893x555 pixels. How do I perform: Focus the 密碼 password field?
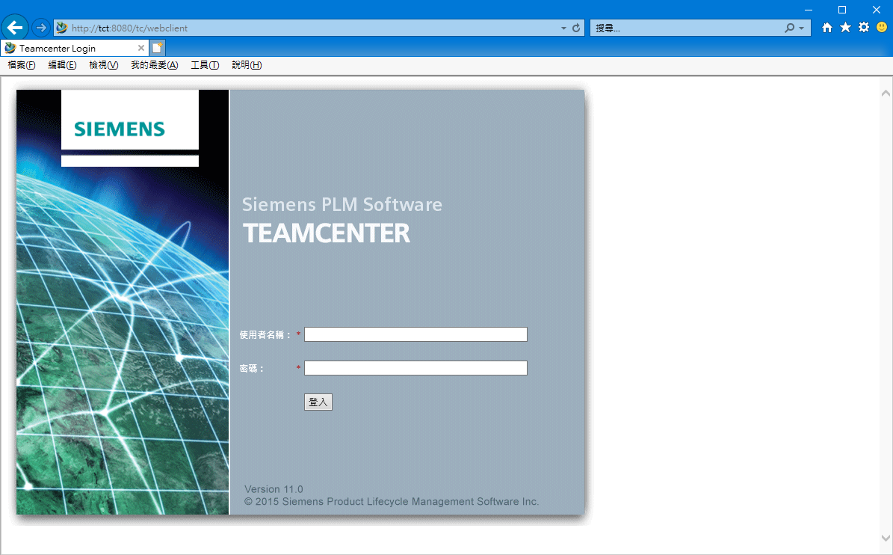[x=415, y=368]
